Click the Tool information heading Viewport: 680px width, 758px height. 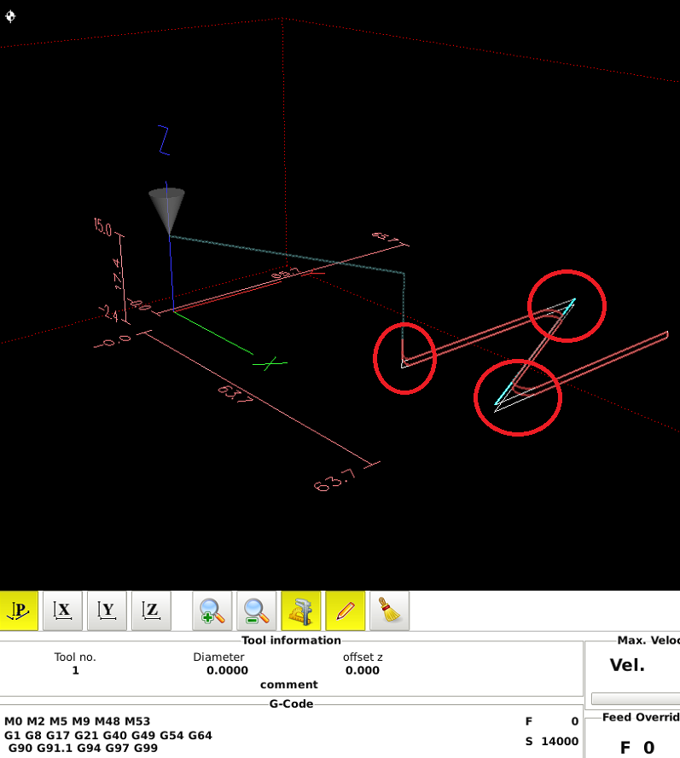(291, 640)
